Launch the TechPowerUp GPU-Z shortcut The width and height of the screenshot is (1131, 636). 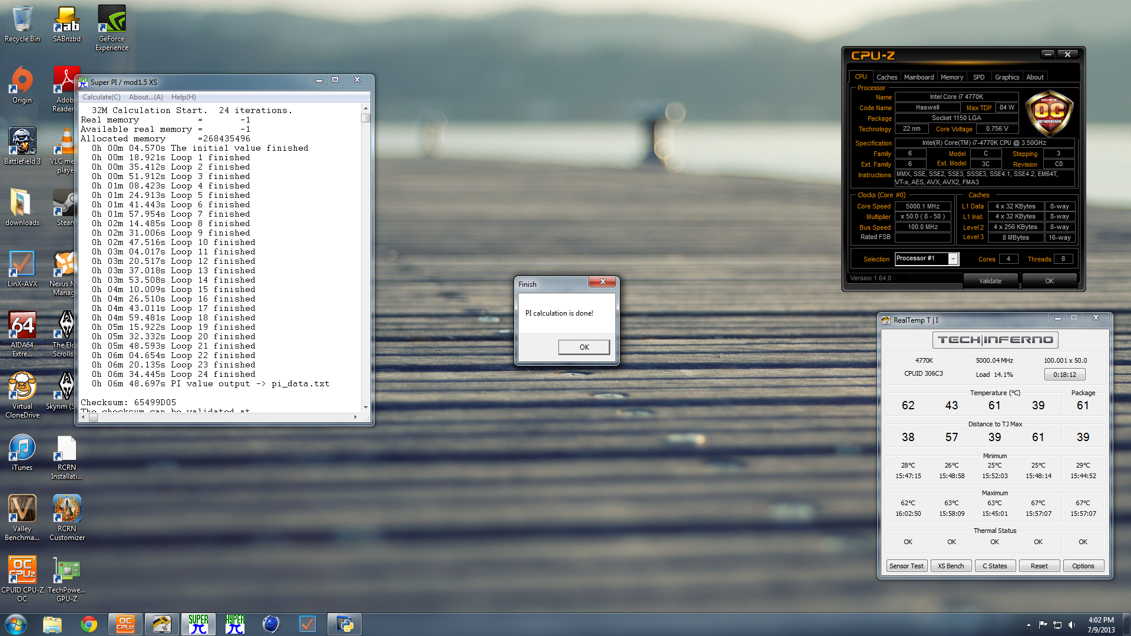[67, 579]
